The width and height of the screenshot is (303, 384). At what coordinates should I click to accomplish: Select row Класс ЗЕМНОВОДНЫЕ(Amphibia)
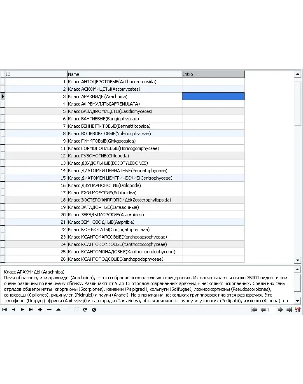pyautogui.click(x=125, y=222)
